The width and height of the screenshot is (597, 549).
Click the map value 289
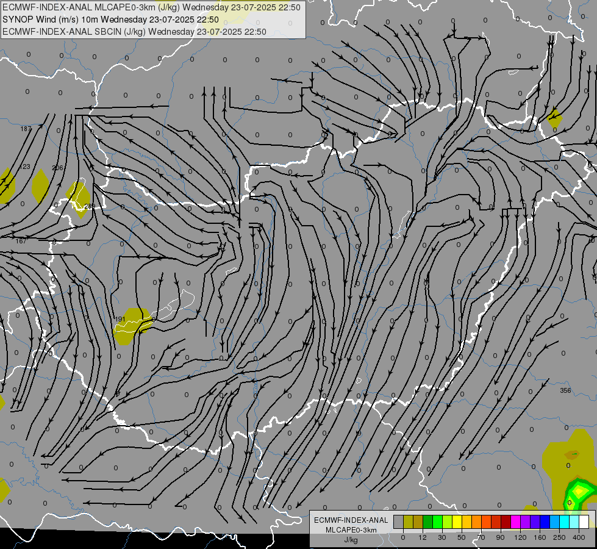[x=90, y=206]
